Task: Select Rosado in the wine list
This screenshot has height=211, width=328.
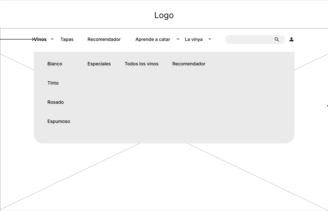Action: [x=56, y=102]
